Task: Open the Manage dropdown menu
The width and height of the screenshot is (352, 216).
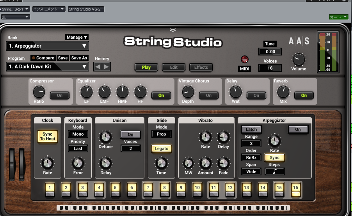Action: 77,37
